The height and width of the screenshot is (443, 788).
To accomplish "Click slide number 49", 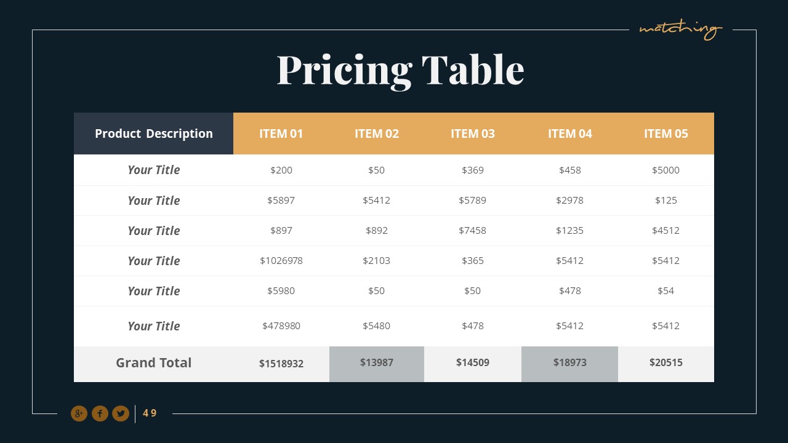I will pos(150,413).
